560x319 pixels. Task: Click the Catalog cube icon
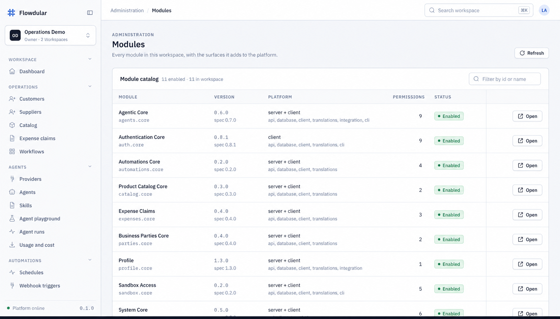tap(12, 125)
